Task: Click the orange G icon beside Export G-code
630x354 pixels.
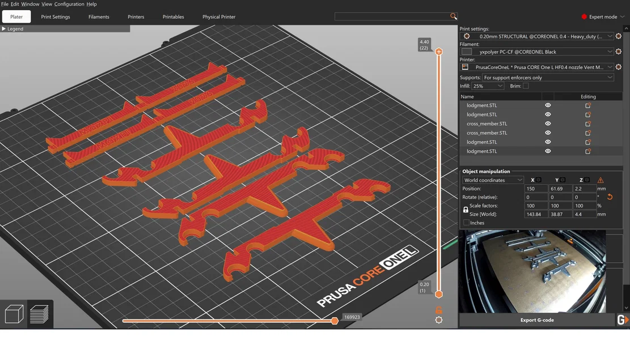Action: (623, 320)
